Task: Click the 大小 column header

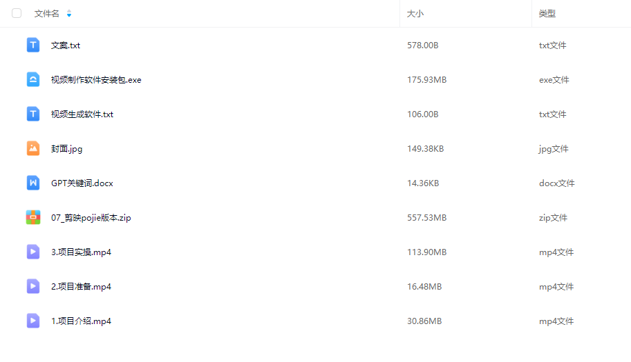Action: tap(415, 14)
